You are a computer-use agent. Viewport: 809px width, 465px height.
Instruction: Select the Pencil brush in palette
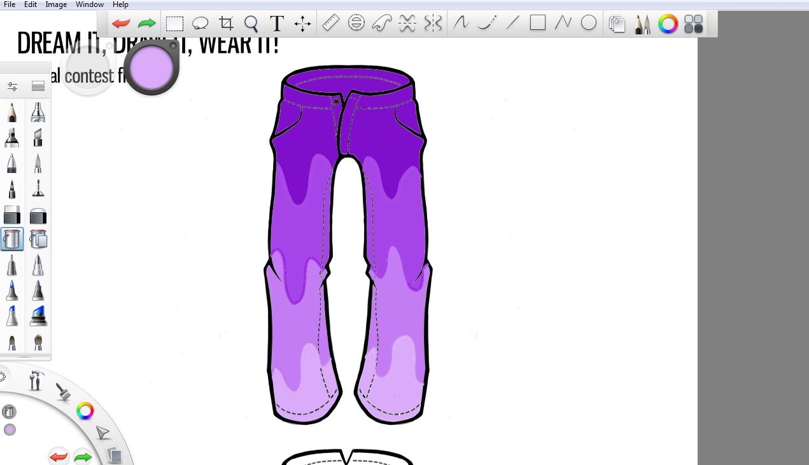12,113
